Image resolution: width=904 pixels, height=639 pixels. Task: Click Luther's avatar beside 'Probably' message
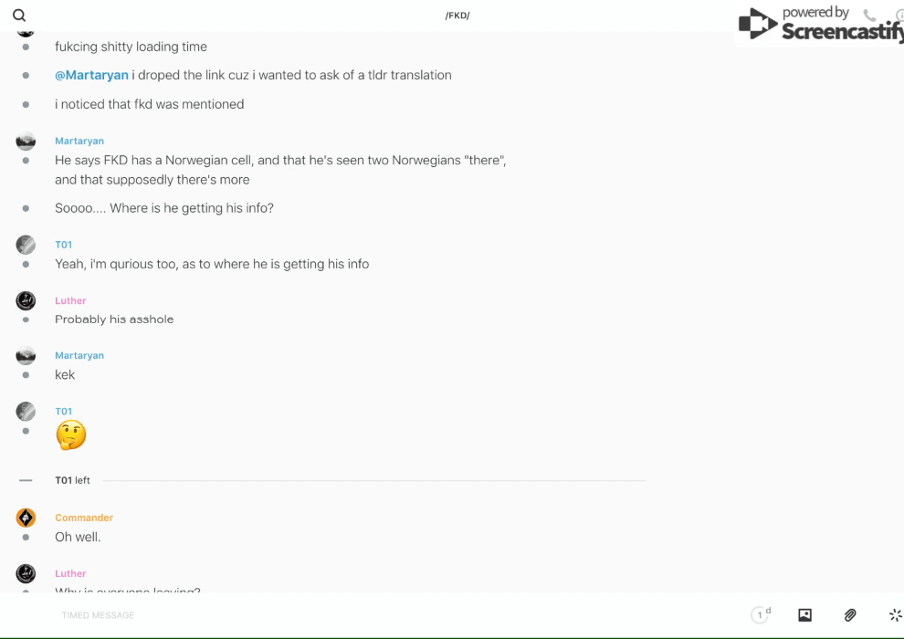tap(26, 301)
